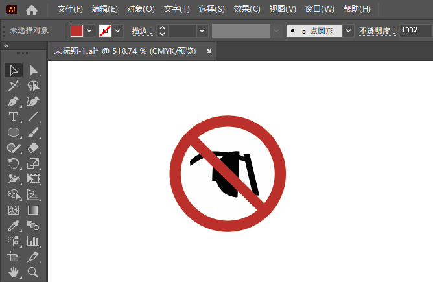Select the Artboard tool
The height and width of the screenshot is (282, 433).
(x=14, y=257)
